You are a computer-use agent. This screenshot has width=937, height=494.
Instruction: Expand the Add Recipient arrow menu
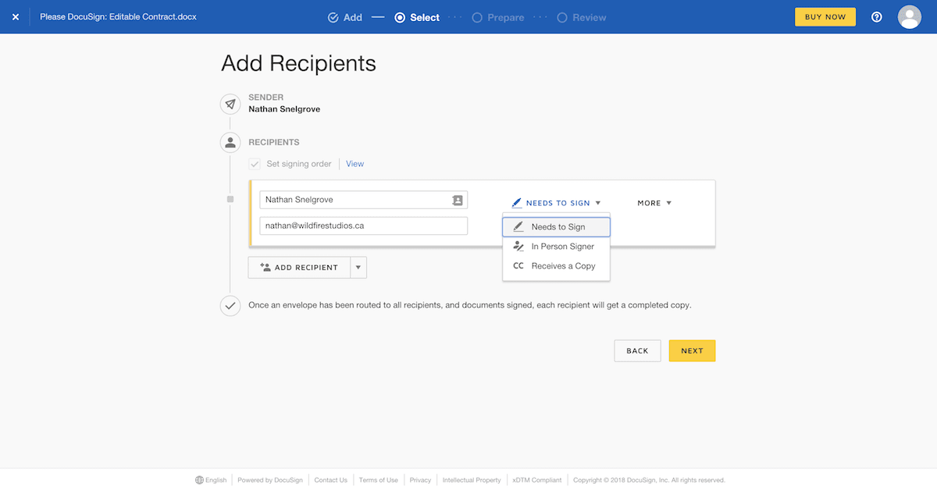pos(358,267)
